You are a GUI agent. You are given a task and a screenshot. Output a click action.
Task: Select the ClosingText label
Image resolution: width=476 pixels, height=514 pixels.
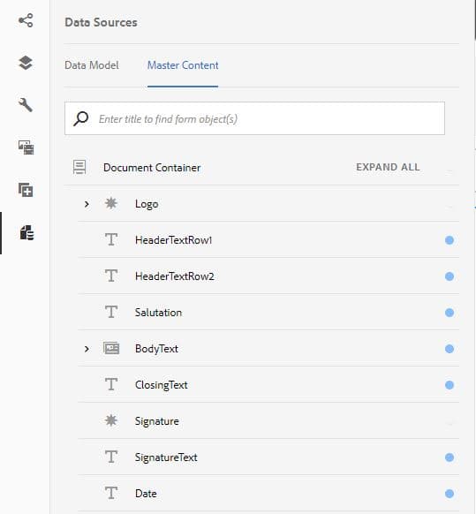pos(162,385)
